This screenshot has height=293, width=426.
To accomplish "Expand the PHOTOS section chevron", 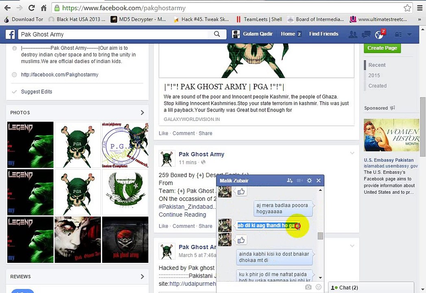I will (142, 113).
